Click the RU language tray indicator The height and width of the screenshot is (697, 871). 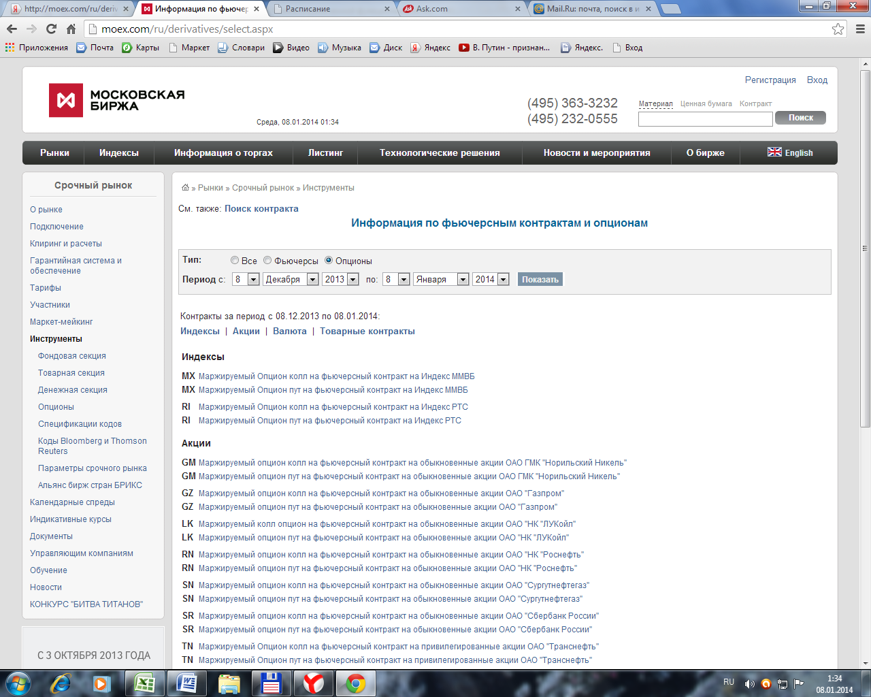[x=729, y=681]
